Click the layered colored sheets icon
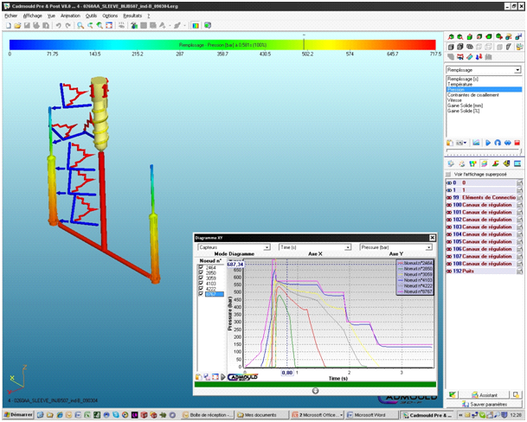Screen dimensions: 527x422 coord(484,163)
